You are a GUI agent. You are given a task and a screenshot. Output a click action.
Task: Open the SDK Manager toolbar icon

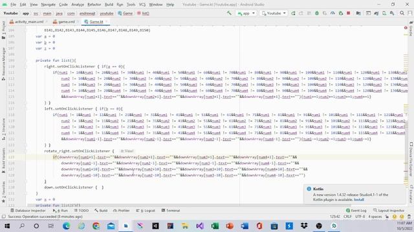[392, 13]
